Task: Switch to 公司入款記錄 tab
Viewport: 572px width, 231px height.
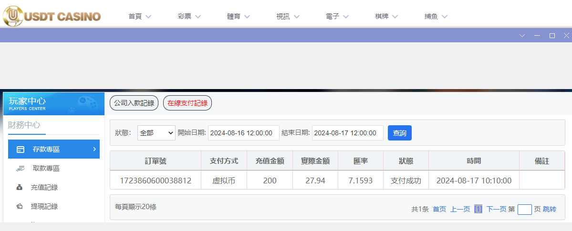Action: click(x=134, y=103)
